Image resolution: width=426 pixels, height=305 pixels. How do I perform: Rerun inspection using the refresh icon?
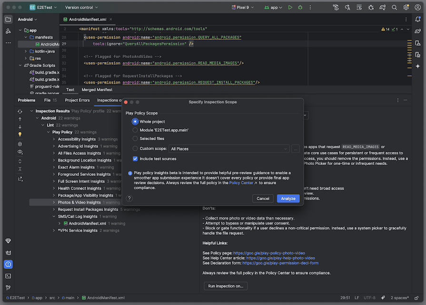point(20,112)
